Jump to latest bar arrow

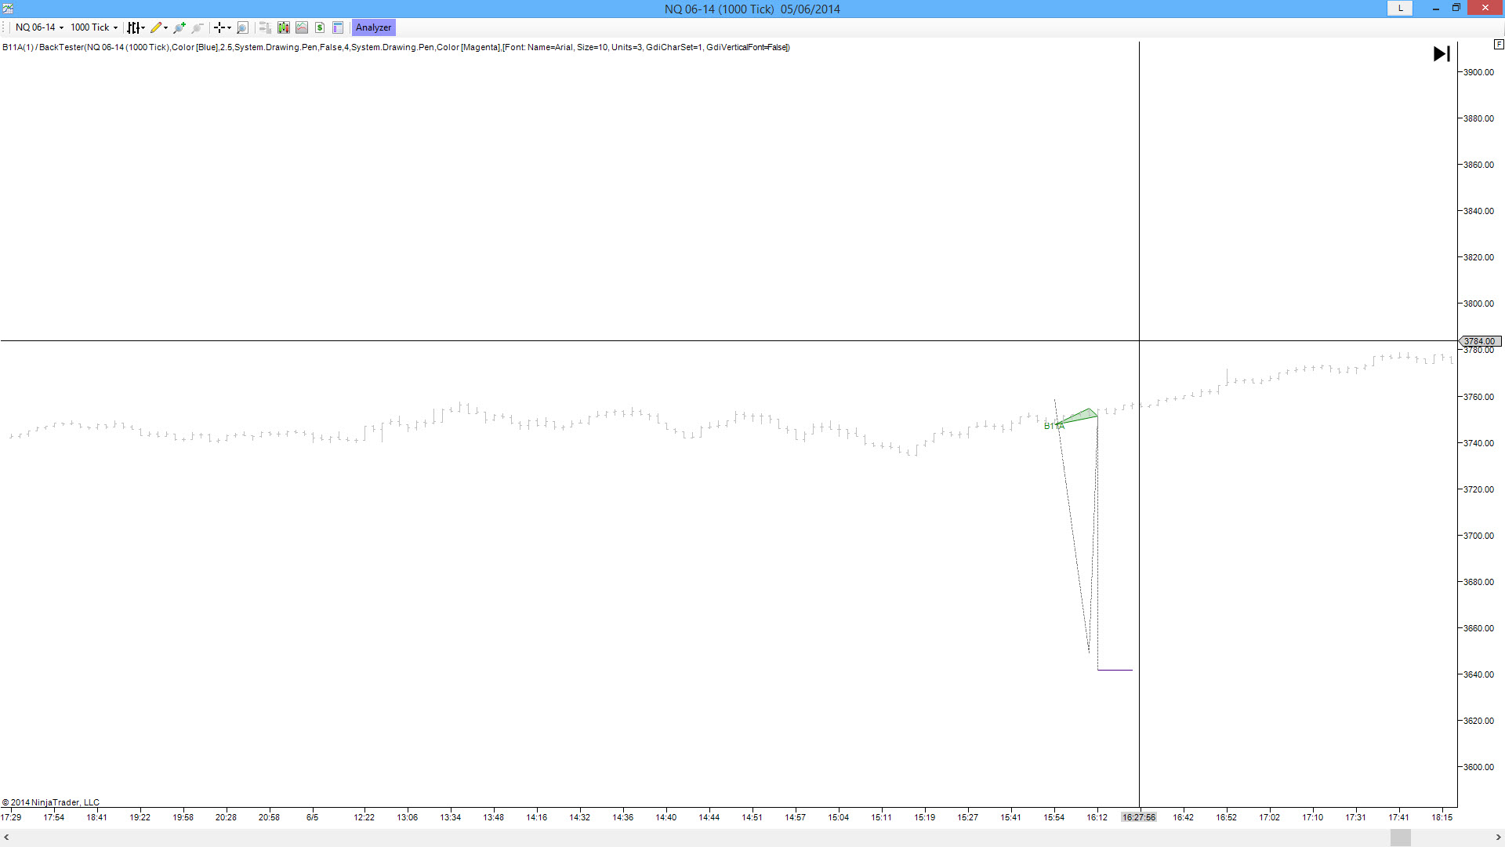pos(1441,54)
